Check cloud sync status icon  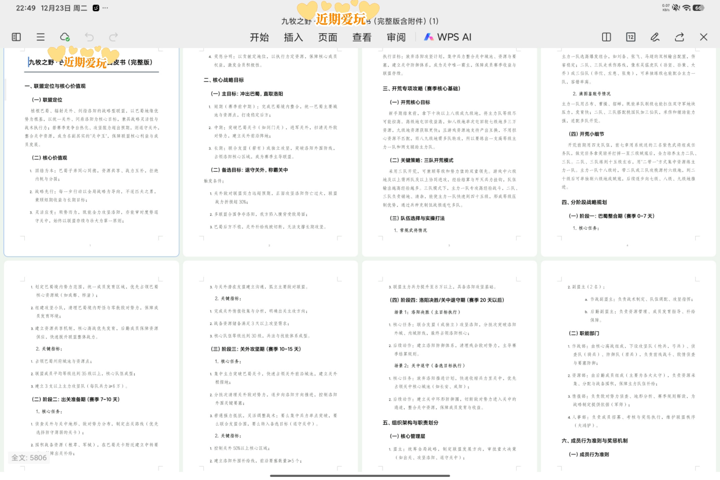tap(65, 37)
